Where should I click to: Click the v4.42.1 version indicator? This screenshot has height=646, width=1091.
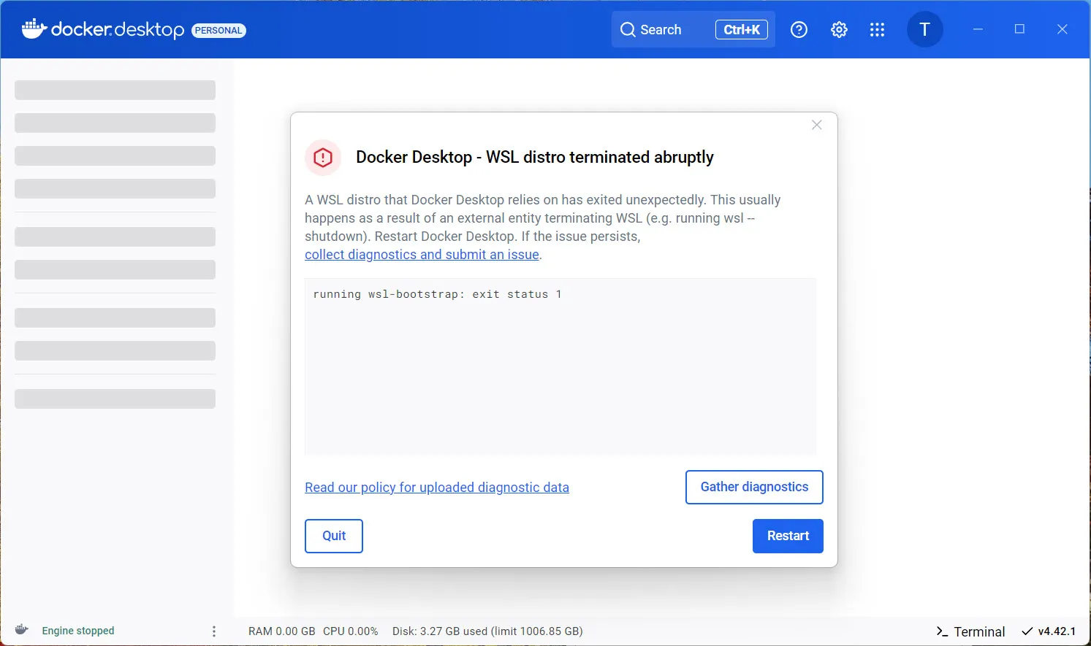[1049, 631]
